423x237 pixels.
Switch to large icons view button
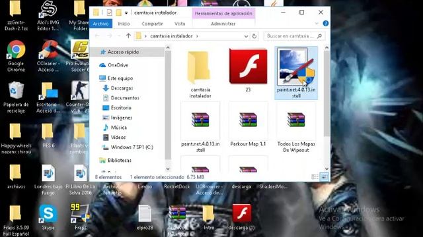(x=324, y=177)
